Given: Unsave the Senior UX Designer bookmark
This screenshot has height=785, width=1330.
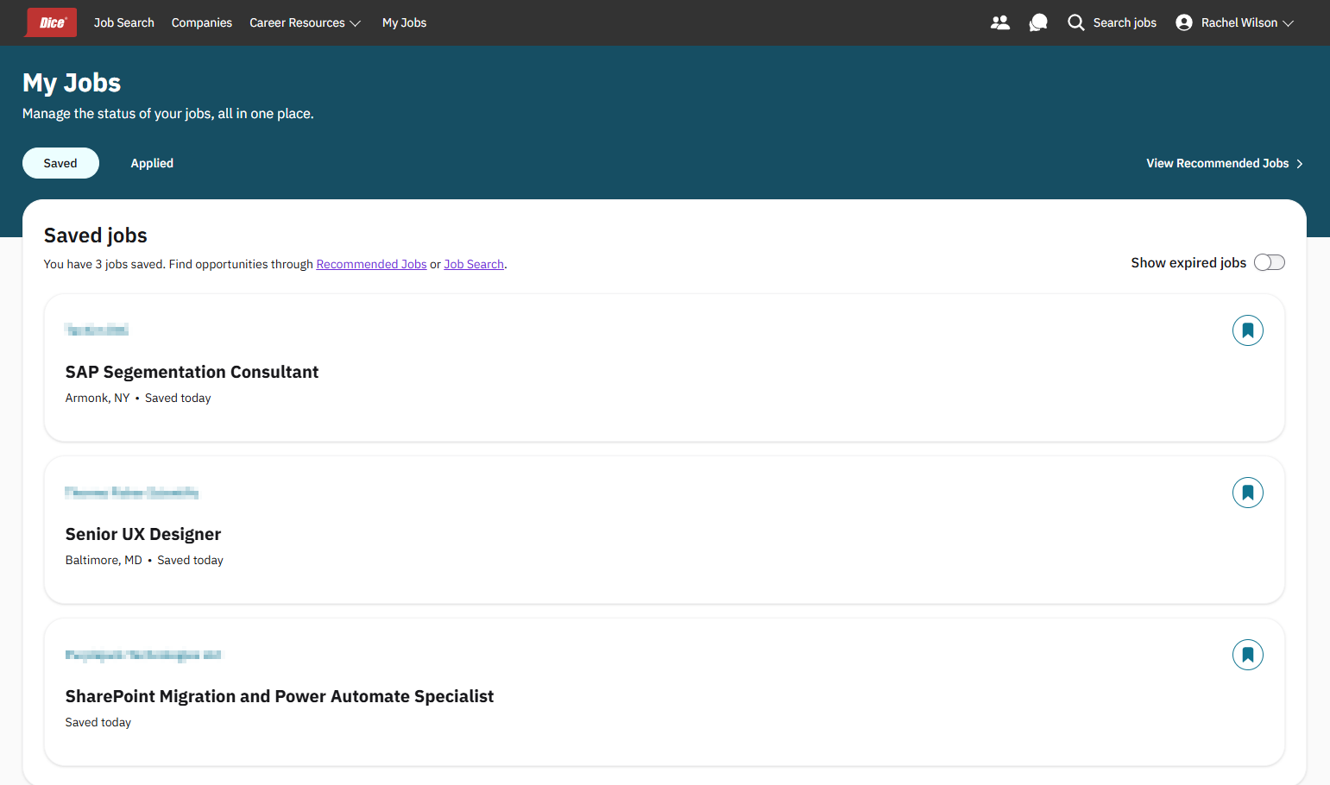Looking at the screenshot, I should (1247, 493).
